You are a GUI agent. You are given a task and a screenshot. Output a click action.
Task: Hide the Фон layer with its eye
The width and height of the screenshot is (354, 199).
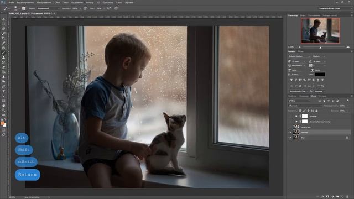pyautogui.click(x=290, y=138)
